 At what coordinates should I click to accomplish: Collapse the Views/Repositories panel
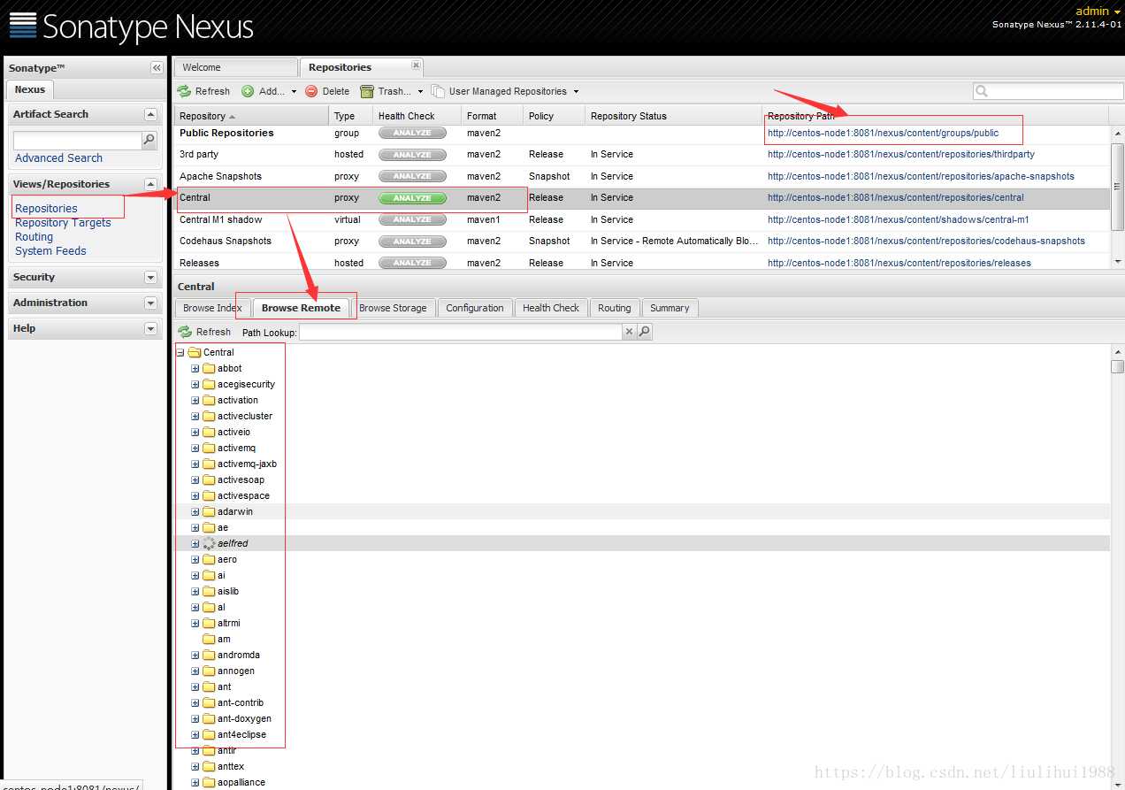pos(150,184)
